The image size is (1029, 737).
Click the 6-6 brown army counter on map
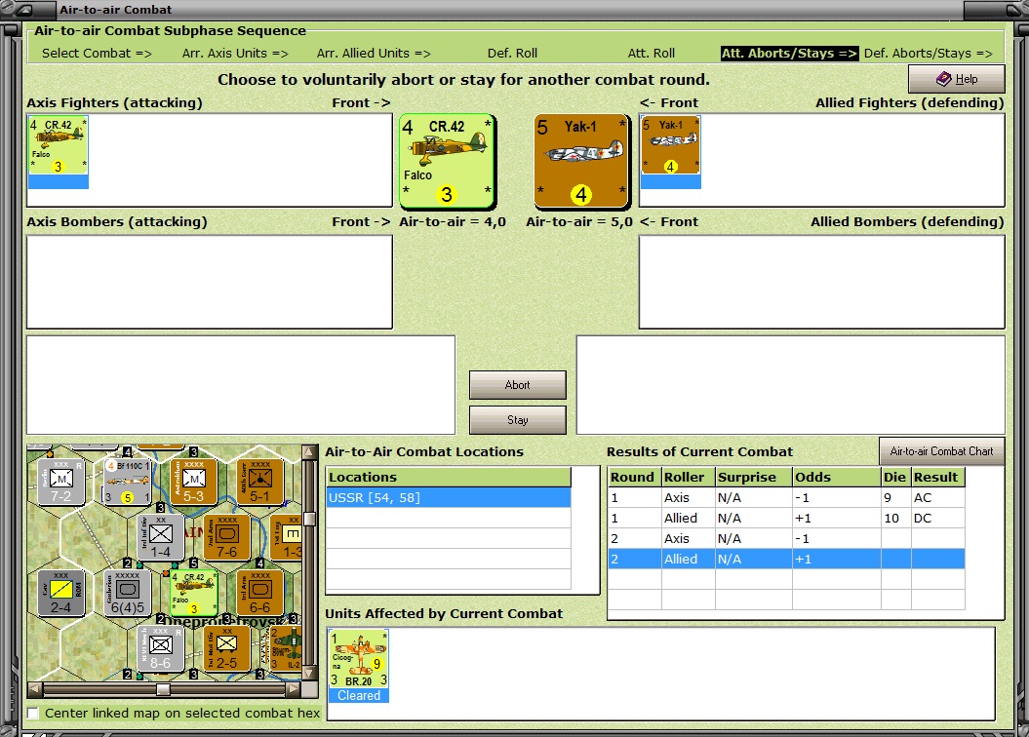pyautogui.click(x=259, y=593)
